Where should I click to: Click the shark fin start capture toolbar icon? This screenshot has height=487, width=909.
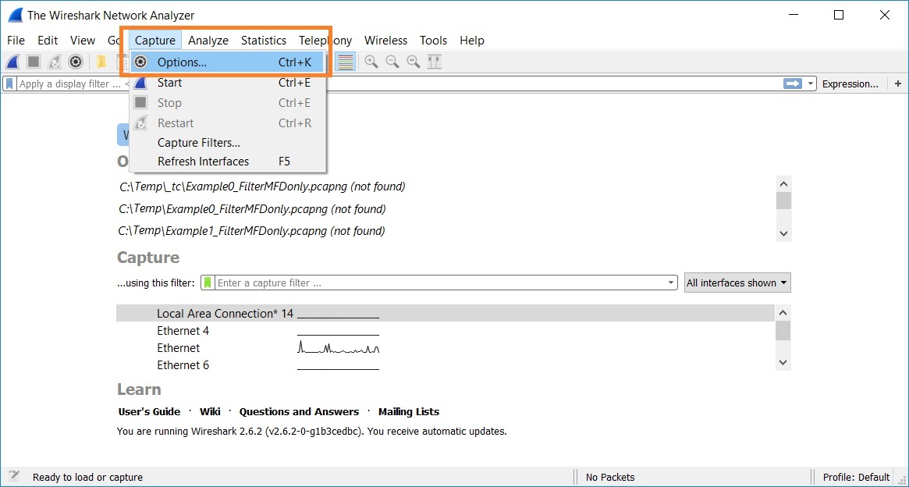(13, 62)
